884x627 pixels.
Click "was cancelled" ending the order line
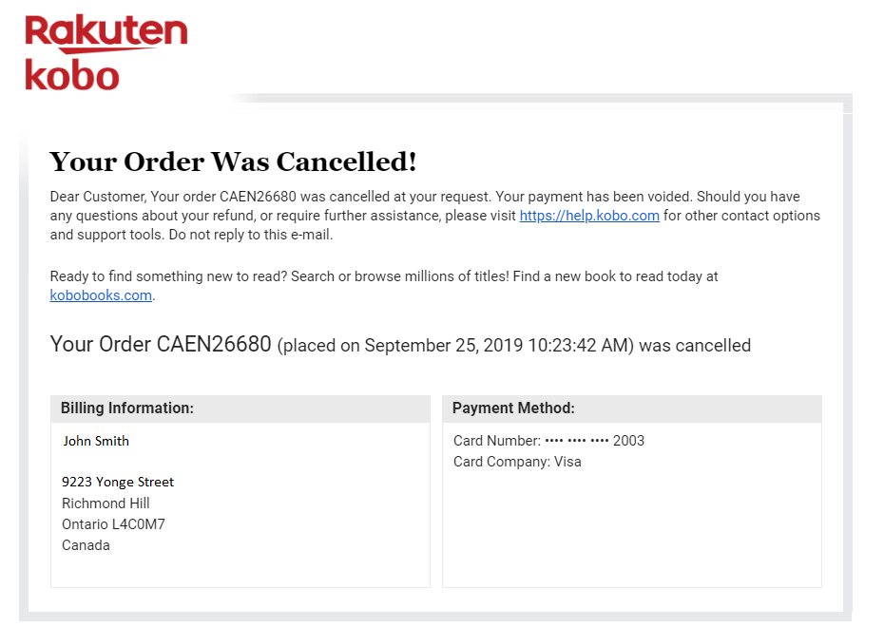point(695,346)
